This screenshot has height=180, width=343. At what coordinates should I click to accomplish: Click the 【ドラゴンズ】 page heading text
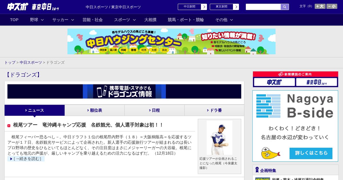coord(23,75)
